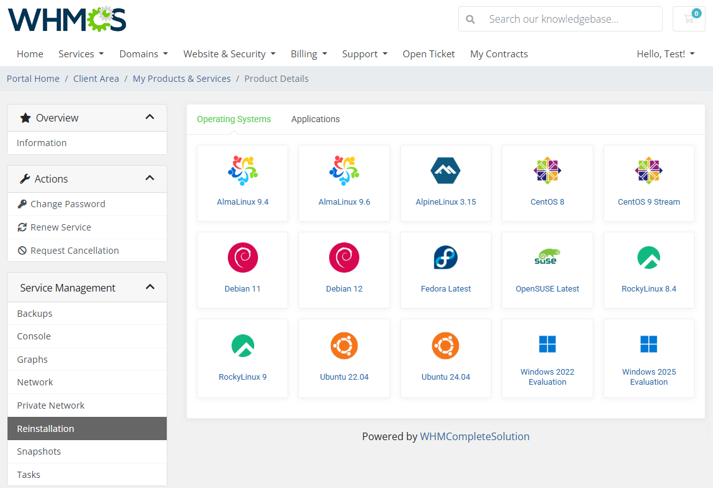Expand the Hello, Test! account menu
Screen dimensions: 713x488
coord(665,54)
